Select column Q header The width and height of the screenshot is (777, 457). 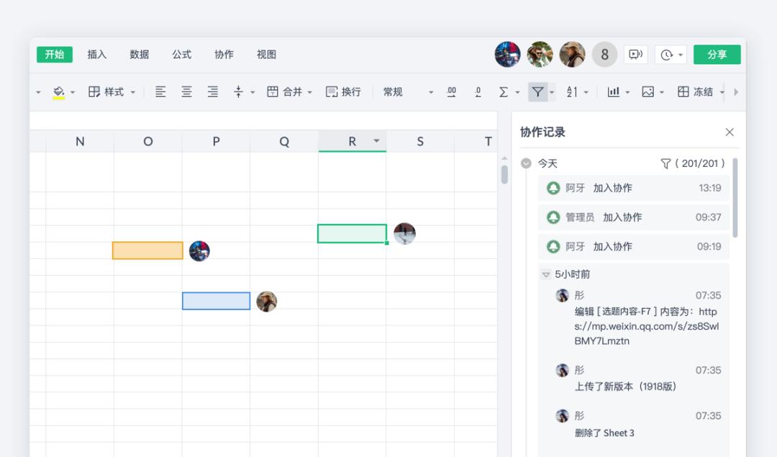pos(284,142)
